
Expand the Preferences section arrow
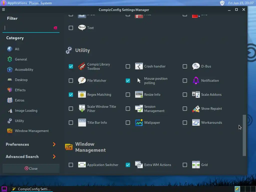(x=54, y=144)
